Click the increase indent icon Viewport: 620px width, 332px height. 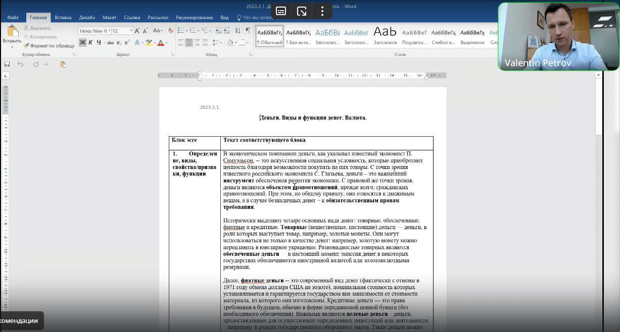[x=227, y=31]
